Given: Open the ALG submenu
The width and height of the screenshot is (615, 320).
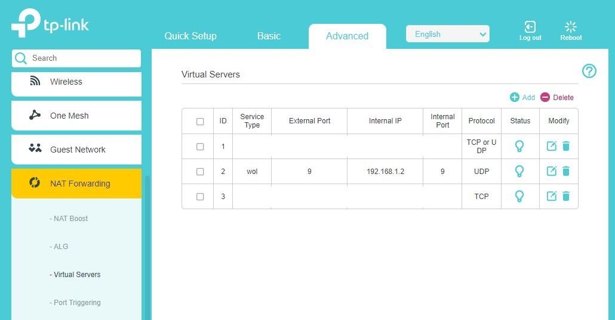Looking at the screenshot, I should tap(59, 246).
